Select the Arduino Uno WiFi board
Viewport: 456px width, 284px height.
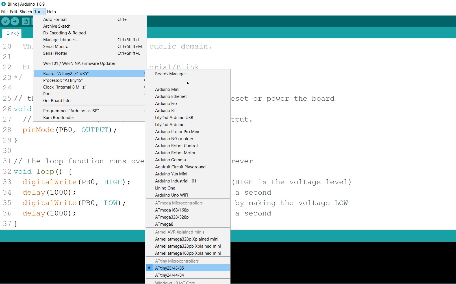188,195
